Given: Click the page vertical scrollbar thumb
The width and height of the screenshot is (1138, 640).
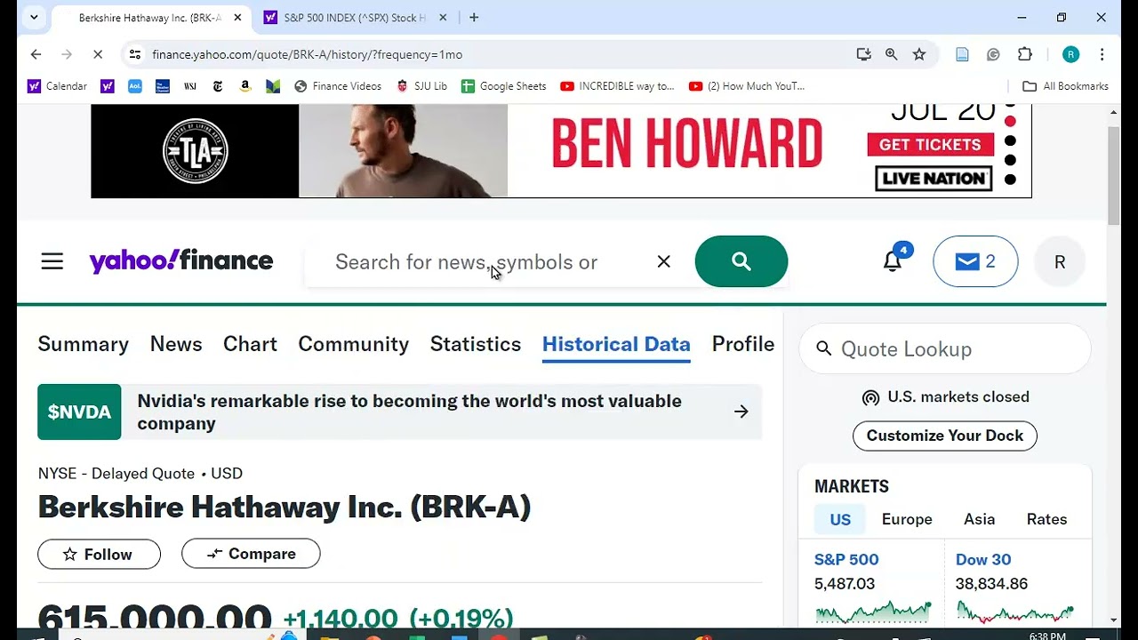Looking at the screenshot, I should [x=1114, y=176].
